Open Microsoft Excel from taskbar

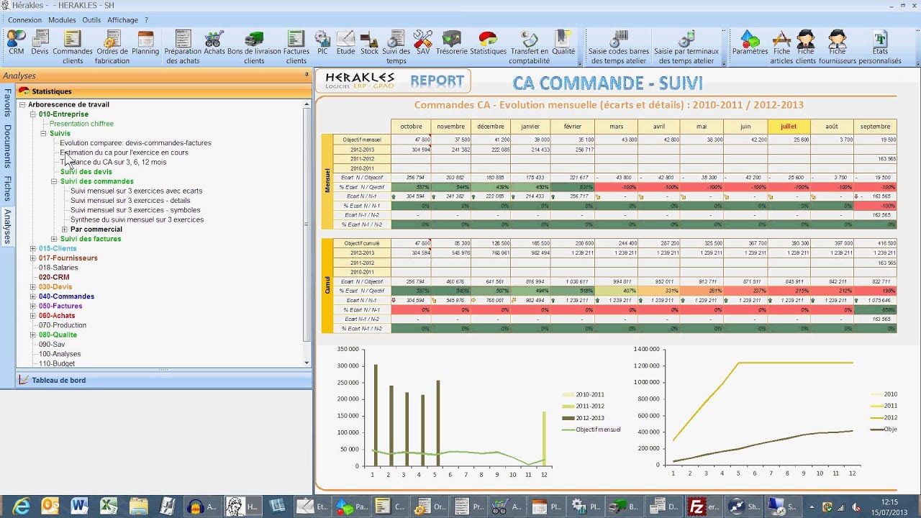coord(109,506)
